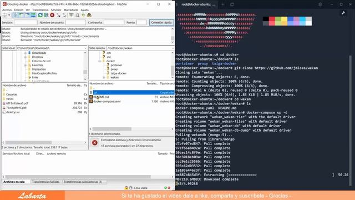Image resolution: width=355 pixels, height=200 pixels.
Task: Expand the wekan folder in remote tree
Action: [x=104, y=77]
